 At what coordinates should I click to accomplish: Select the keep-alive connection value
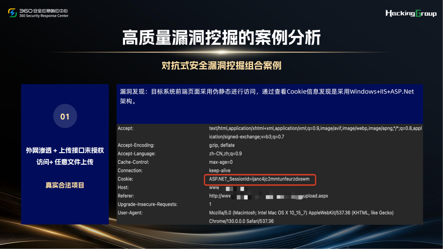(x=220, y=171)
